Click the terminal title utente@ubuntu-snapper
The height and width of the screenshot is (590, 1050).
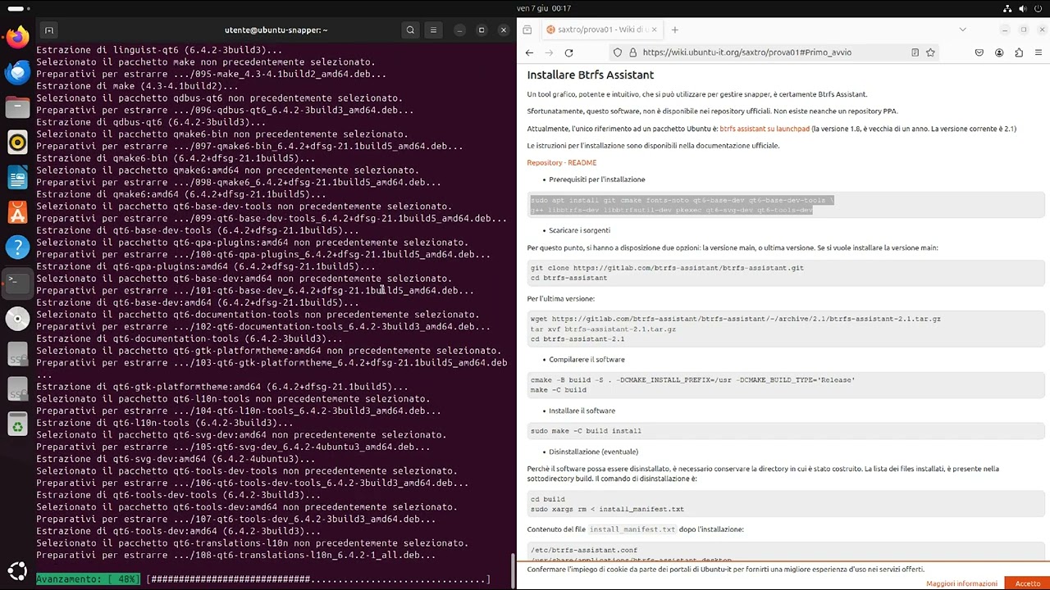(x=276, y=30)
